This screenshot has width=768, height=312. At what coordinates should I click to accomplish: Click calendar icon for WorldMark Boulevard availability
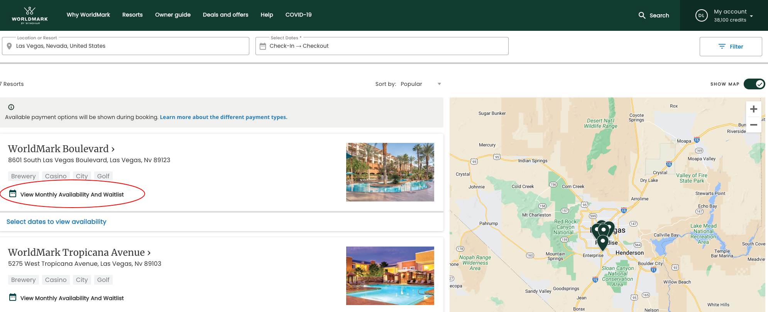[13, 194]
